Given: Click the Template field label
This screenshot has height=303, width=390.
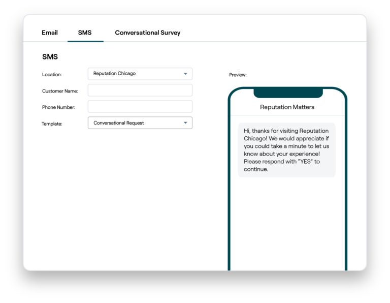Looking at the screenshot, I should 52,124.
